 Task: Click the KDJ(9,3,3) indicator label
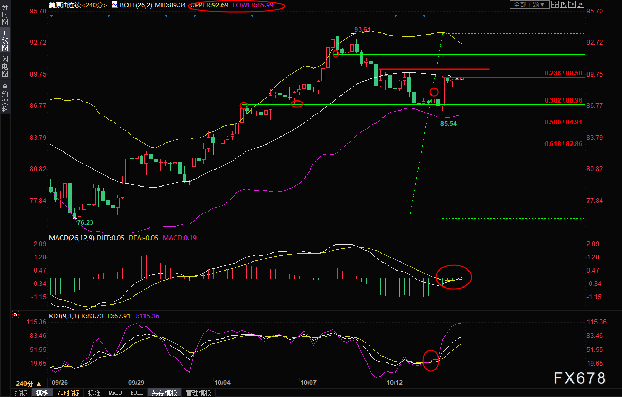click(x=64, y=316)
